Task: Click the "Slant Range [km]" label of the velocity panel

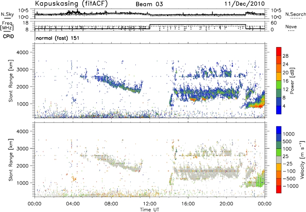Action: click(x=11, y=160)
